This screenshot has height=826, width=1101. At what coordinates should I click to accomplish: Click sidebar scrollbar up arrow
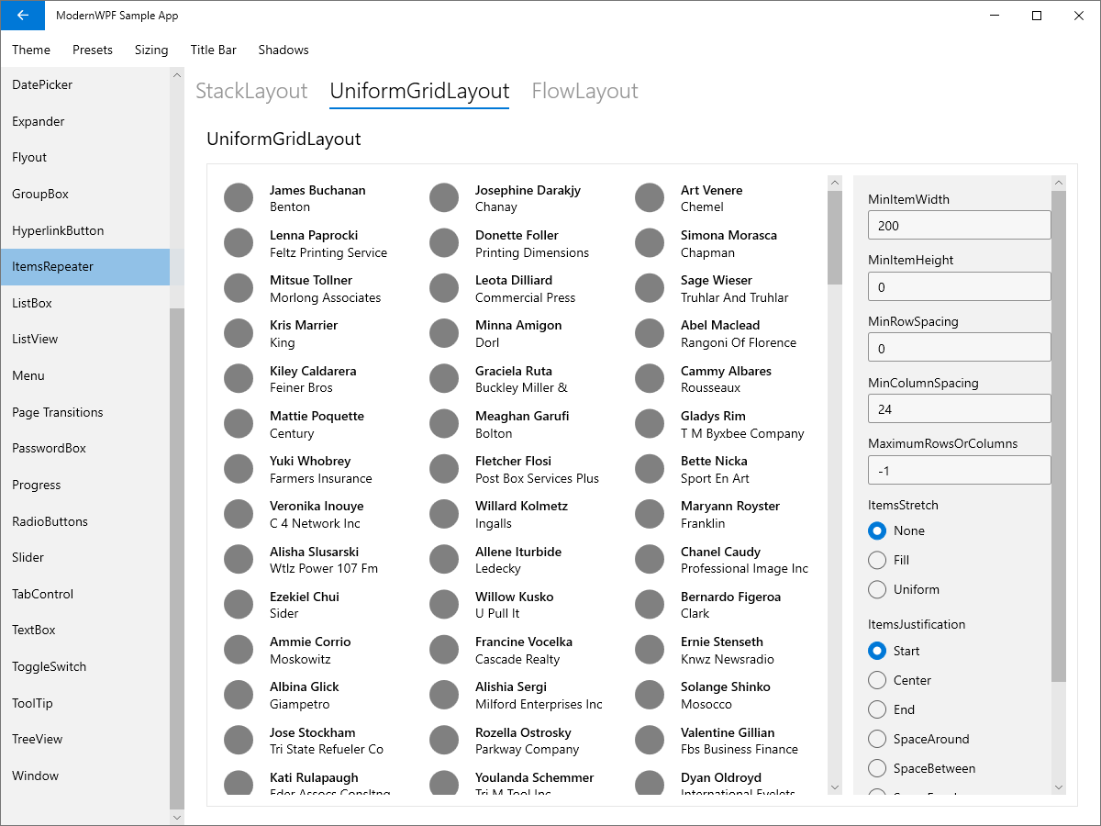177,75
